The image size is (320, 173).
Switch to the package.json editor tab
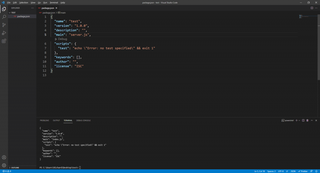point(48,8)
